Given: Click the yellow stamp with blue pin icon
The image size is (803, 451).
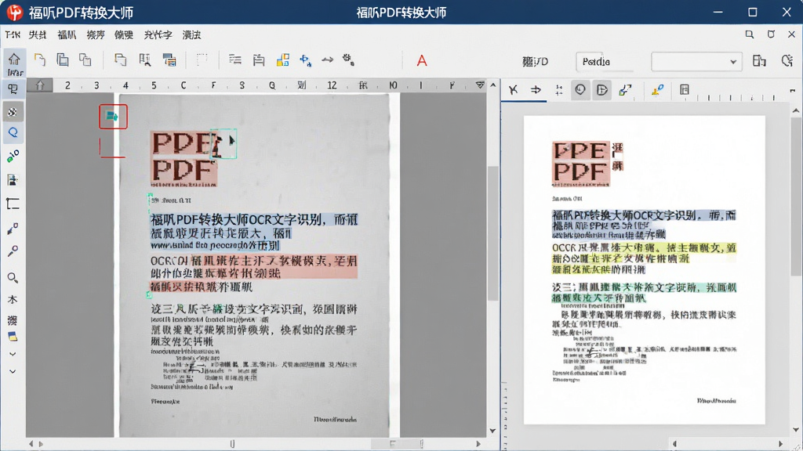Looking at the screenshot, I should [657, 90].
